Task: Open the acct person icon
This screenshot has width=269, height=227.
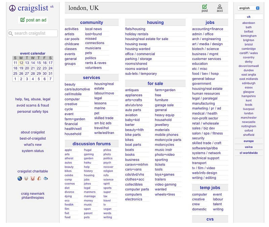Action: [x=220, y=7]
